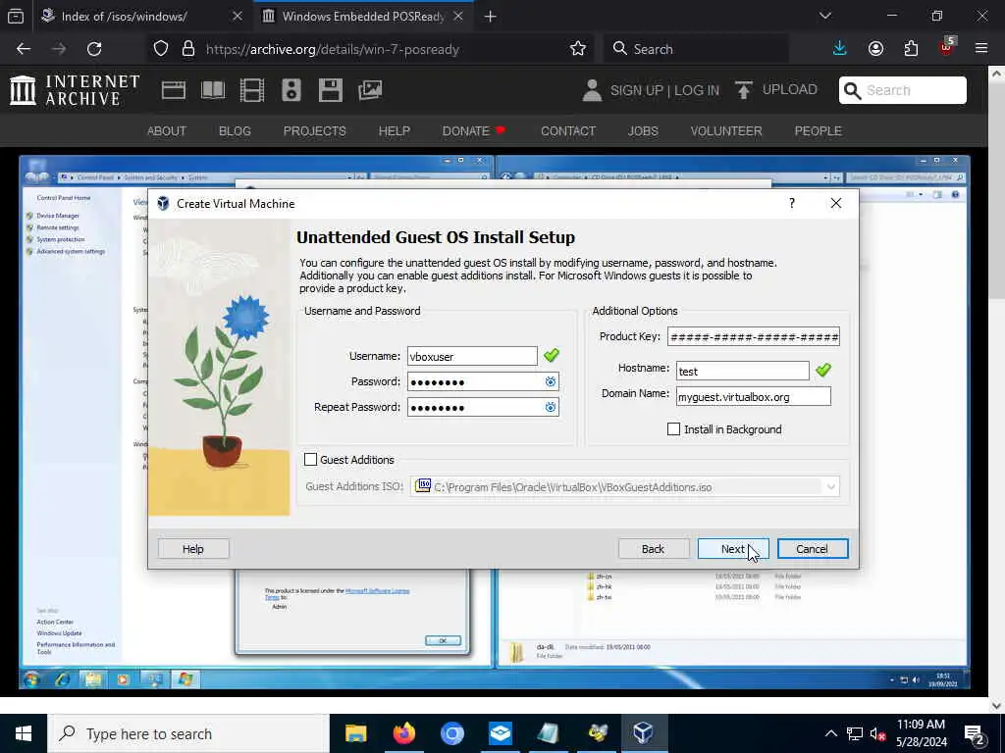This screenshot has width=1005, height=753.
Task: Click the uBlock Origin extension icon
Action: [x=947, y=47]
